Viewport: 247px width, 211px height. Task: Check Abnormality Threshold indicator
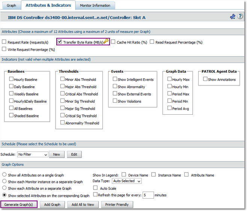coord(62,122)
